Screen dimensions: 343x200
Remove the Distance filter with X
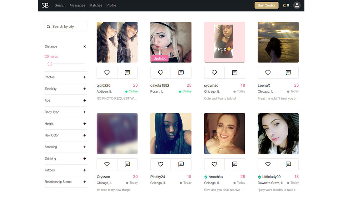[85, 47]
